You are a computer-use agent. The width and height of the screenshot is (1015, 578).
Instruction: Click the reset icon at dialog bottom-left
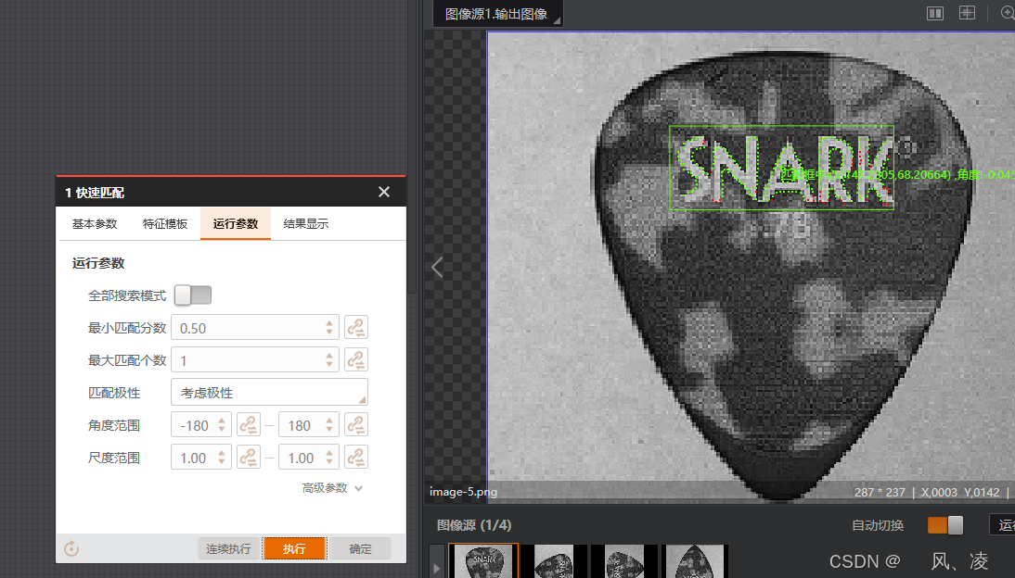(71, 549)
